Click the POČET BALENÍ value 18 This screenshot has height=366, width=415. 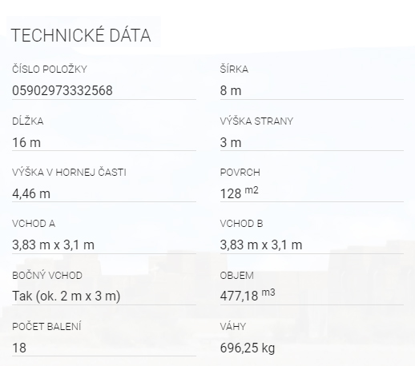tap(19, 348)
